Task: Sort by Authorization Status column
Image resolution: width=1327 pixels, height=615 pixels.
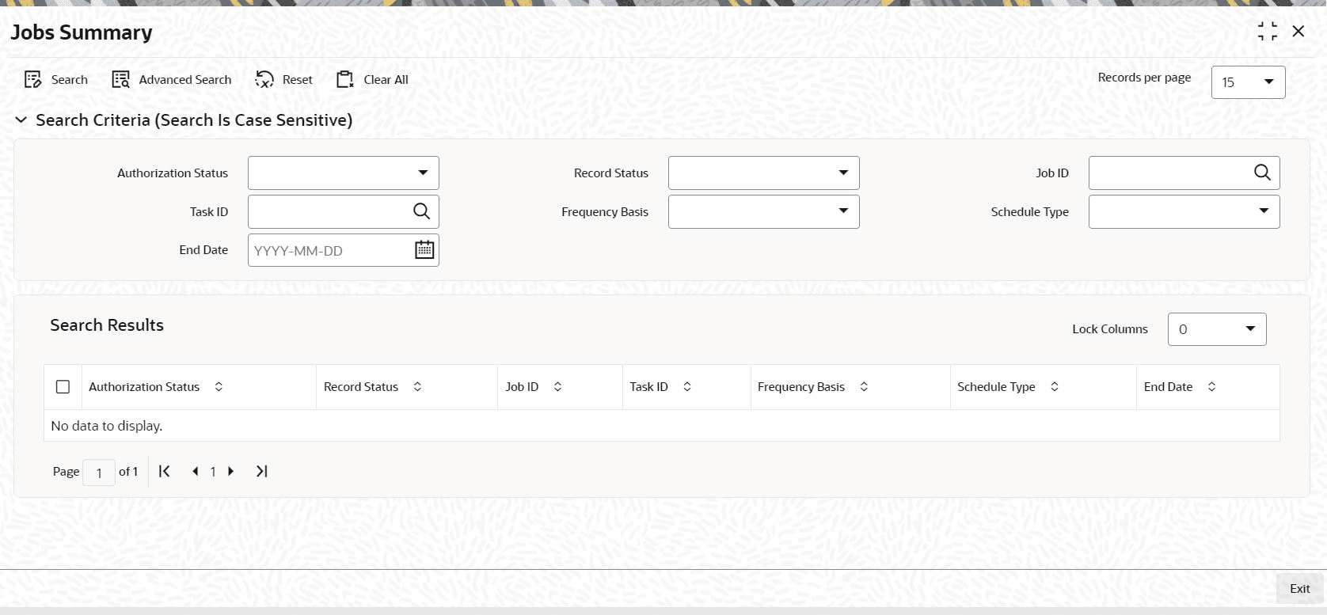Action: pyautogui.click(x=219, y=387)
